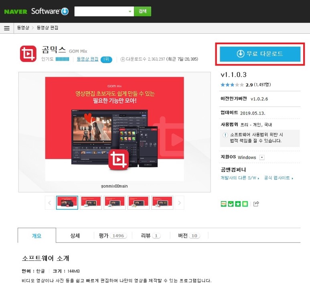Expand the supported OS Windows dropdown
Screen dimensions: 310x288
pos(262,157)
